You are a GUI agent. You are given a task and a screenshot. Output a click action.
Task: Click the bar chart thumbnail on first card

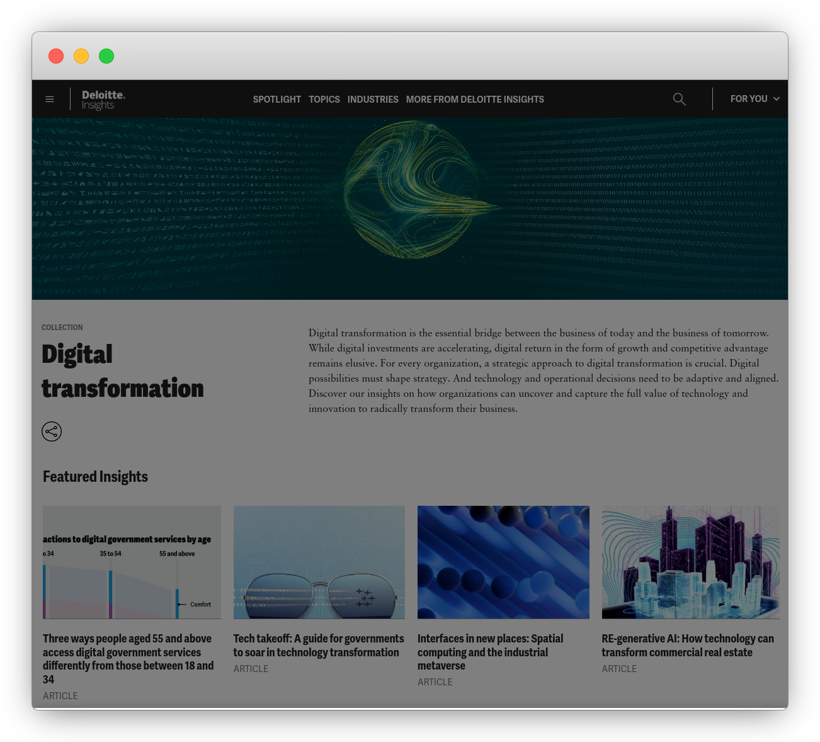tap(131, 562)
